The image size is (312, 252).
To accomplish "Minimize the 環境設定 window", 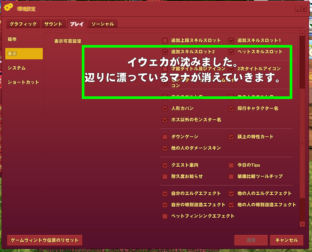I will [298, 9].
